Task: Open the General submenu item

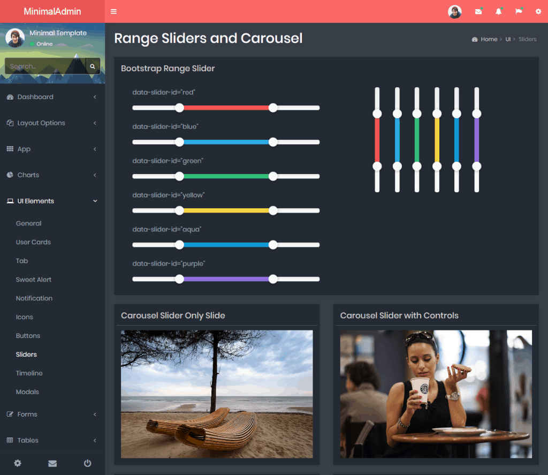Action: tap(29, 223)
